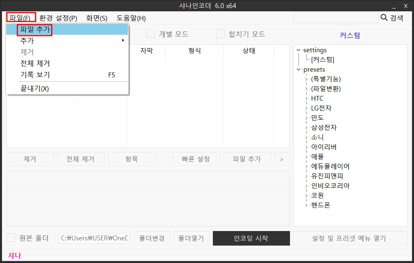Select 기록 보기 in the File menu
Viewport: 414px width, 263px height.
pyautogui.click(x=34, y=75)
